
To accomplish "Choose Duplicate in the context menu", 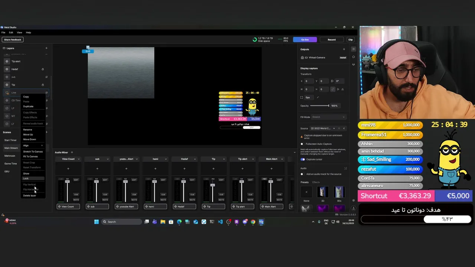I will [28, 106].
